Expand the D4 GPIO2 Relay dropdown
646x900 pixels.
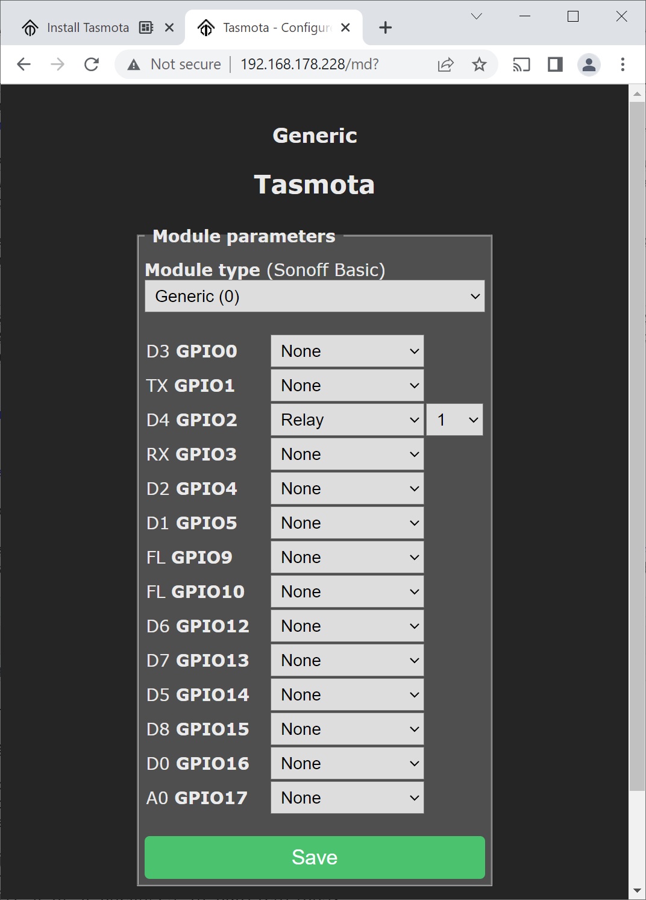click(347, 420)
